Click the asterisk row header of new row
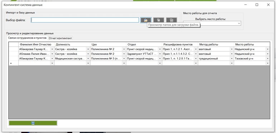This screenshot has height=133, width=276. 14,63
